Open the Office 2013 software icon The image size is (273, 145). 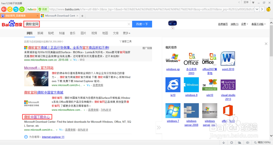(x=228, y=111)
